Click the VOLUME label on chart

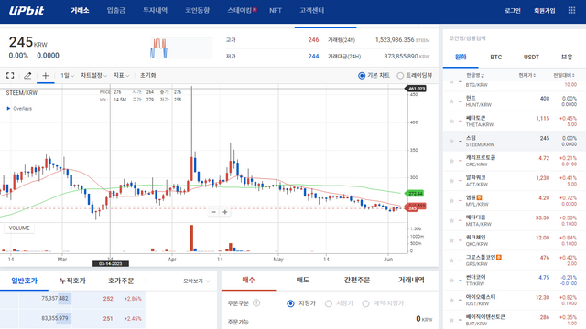pos(19,228)
